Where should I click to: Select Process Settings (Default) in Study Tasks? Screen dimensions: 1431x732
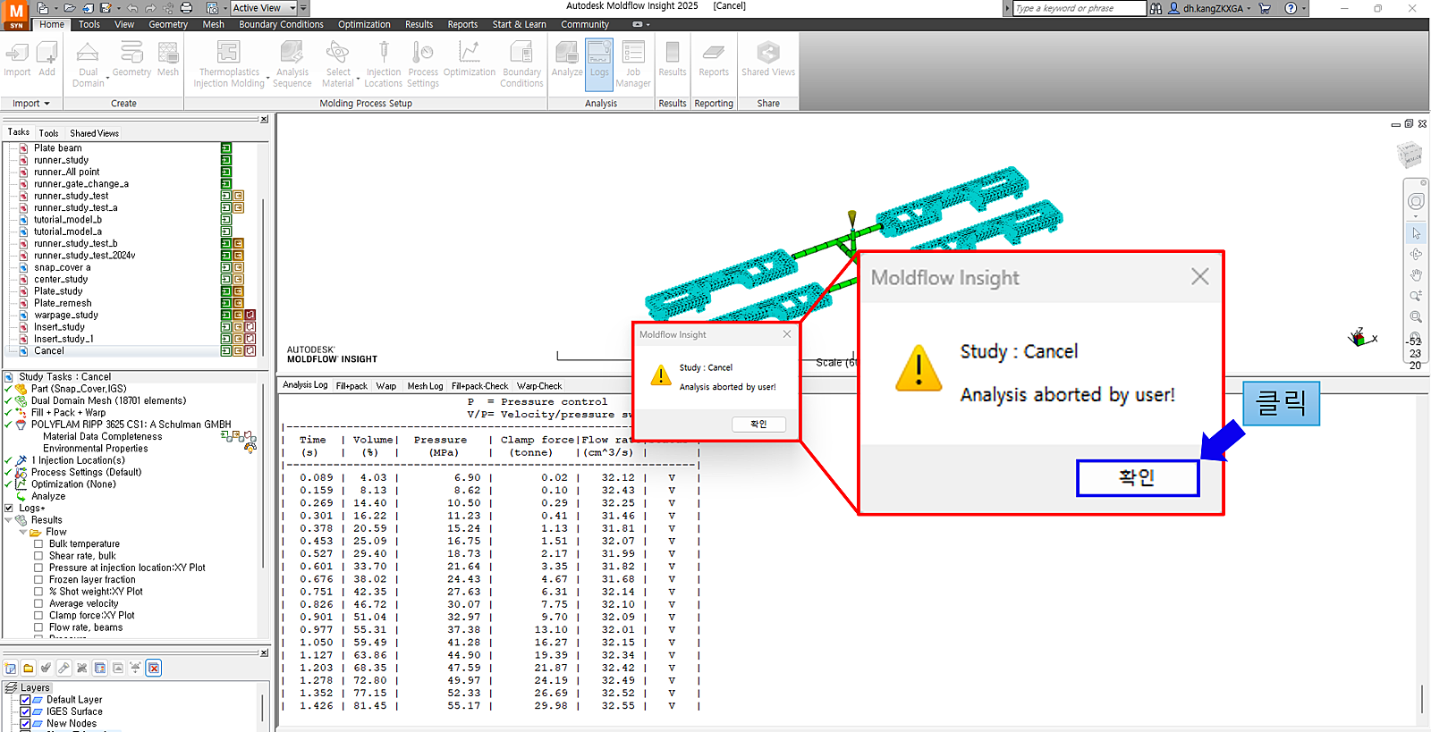86,473
